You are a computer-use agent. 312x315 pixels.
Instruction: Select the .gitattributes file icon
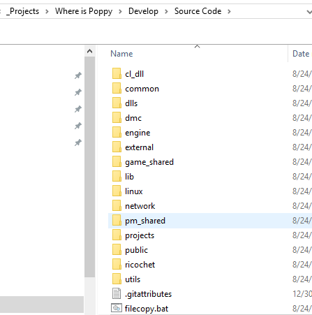117,293
